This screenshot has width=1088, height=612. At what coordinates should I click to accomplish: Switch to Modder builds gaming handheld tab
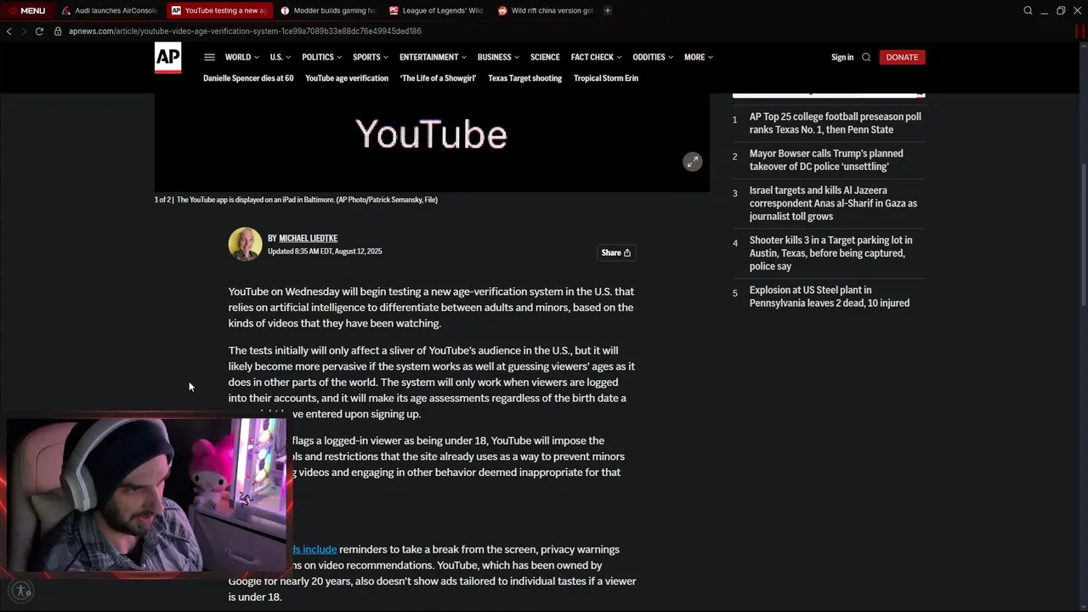pos(328,10)
